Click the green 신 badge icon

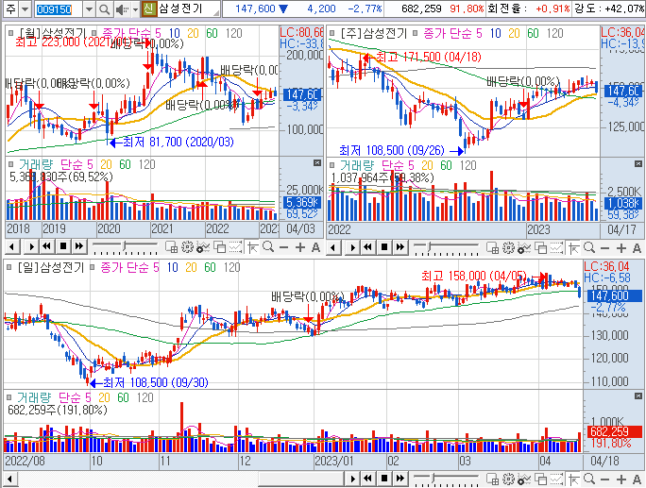(x=148, y=8)
